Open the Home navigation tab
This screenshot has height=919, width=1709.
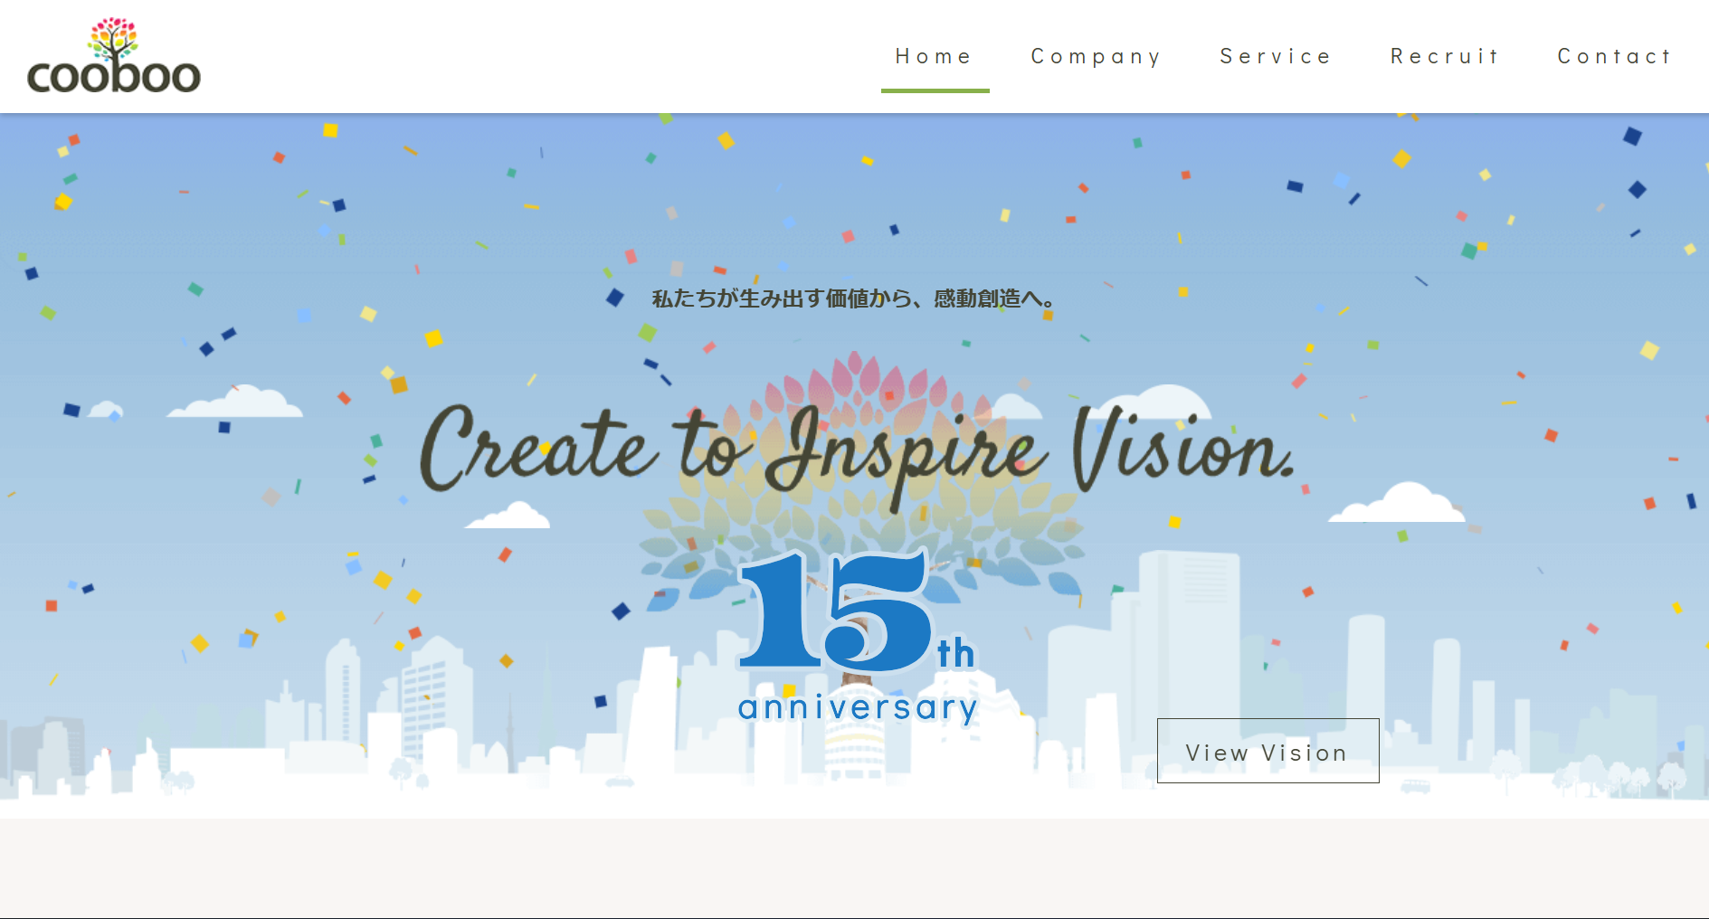click(934, 56)
